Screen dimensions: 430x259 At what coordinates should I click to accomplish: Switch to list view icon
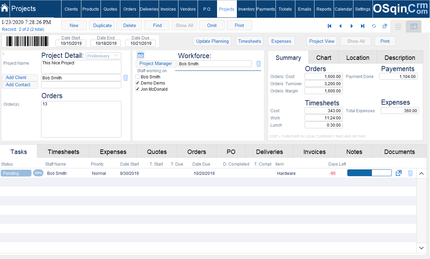(398, 26)
